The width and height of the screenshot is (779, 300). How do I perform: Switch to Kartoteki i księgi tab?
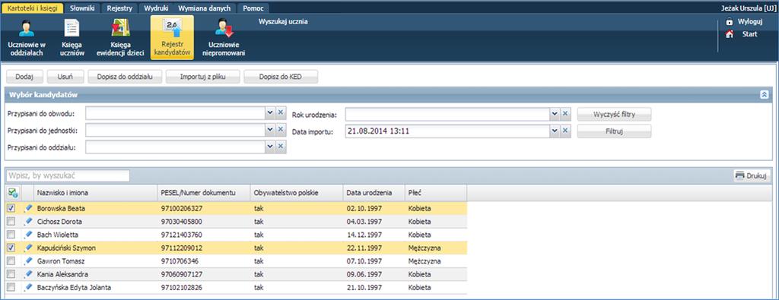(33, 8)
